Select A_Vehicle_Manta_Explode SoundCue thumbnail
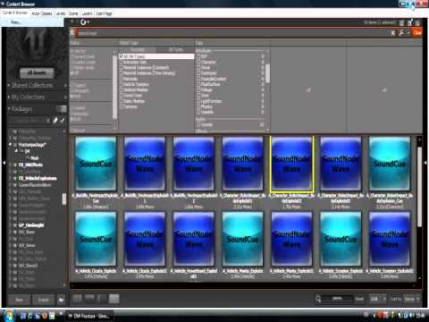 click(x=243, y=239)
